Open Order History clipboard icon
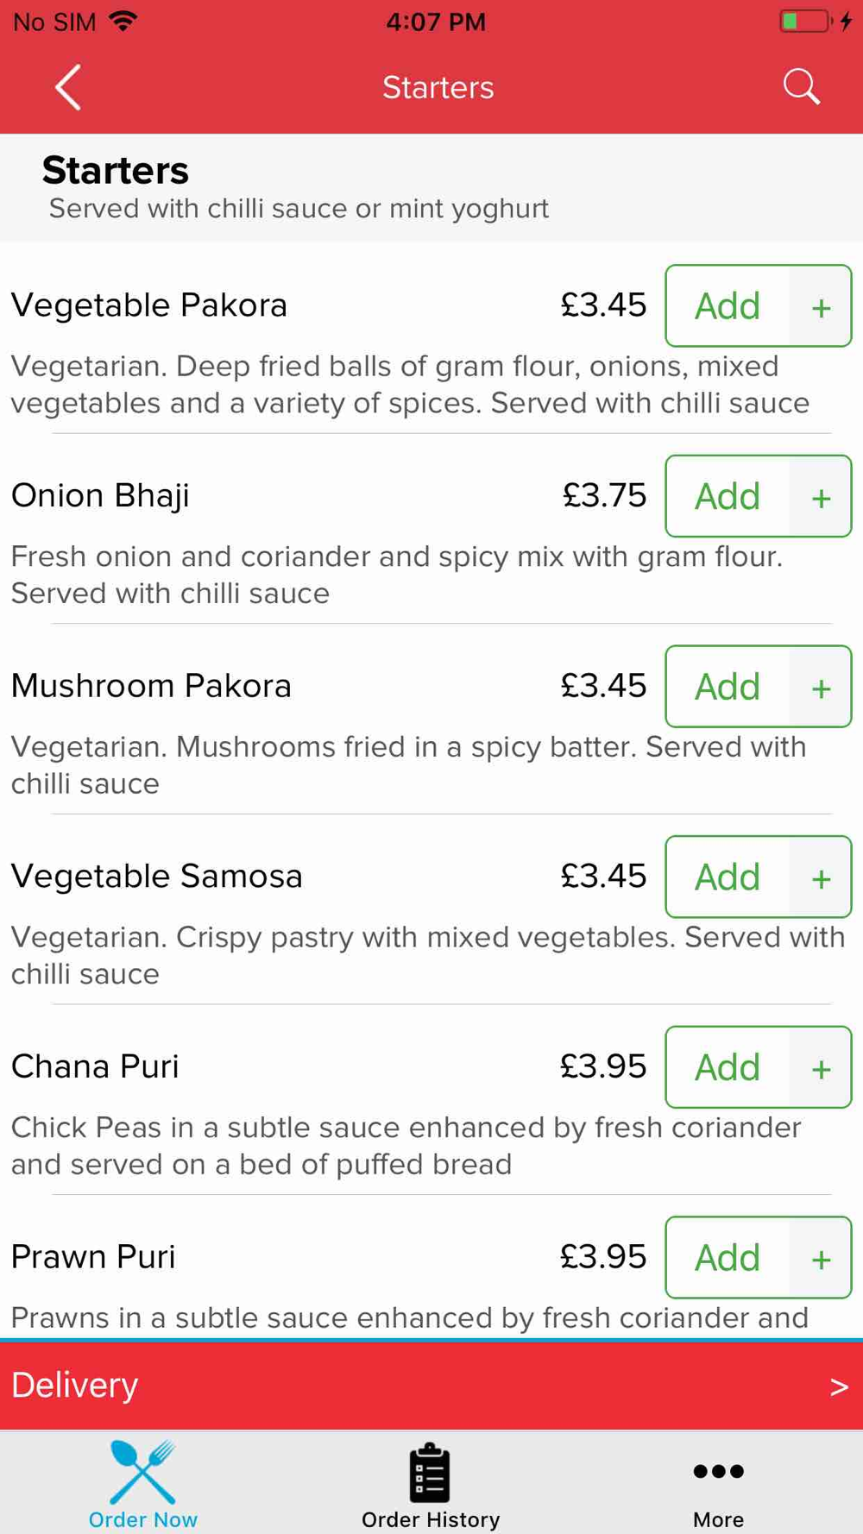 pyautogui.click(x=430, y=1473)
